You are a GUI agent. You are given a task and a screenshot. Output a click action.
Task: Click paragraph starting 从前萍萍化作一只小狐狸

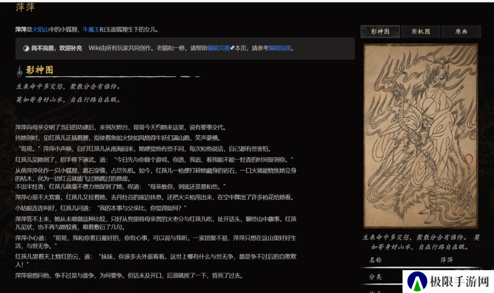[x=156, y=174]
